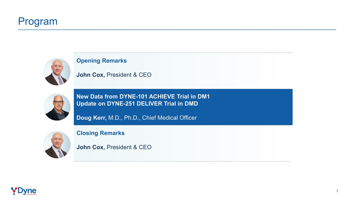Screen dimensions: 354x199
Task: Click President & CEO title under Closing Remarks
Action: tap(129, 147)
